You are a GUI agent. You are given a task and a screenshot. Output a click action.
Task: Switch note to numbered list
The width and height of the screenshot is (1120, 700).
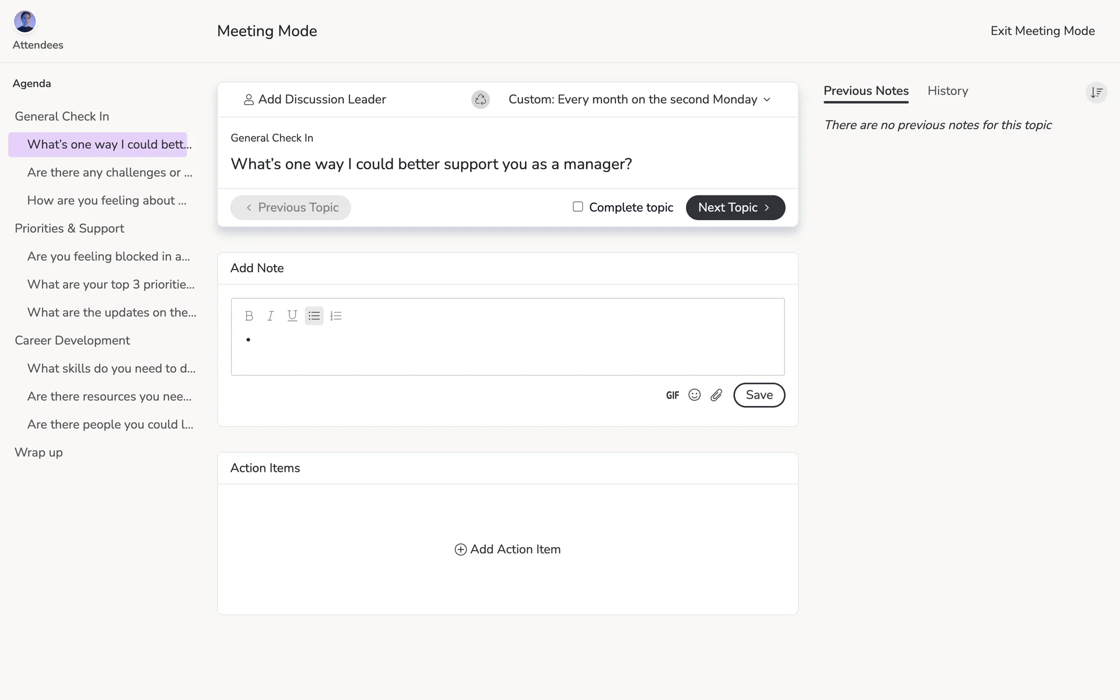click(x=336, y=316)
